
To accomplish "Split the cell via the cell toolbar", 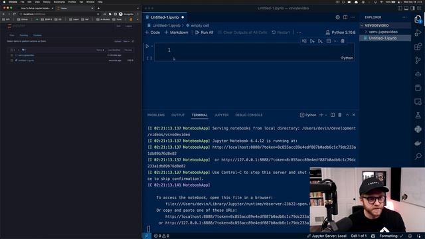I will tap(329, 41).
